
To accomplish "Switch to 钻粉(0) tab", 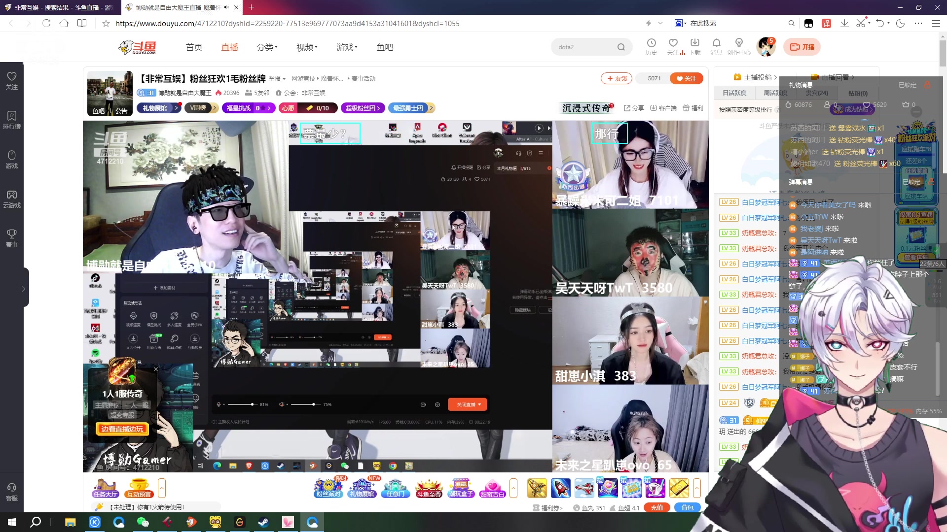I will pos(858,93).
